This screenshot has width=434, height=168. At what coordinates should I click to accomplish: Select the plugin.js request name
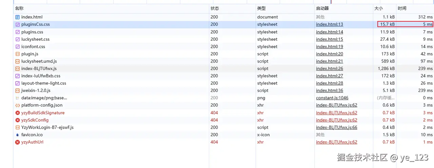pyautogui.click(x=30, y=54)
